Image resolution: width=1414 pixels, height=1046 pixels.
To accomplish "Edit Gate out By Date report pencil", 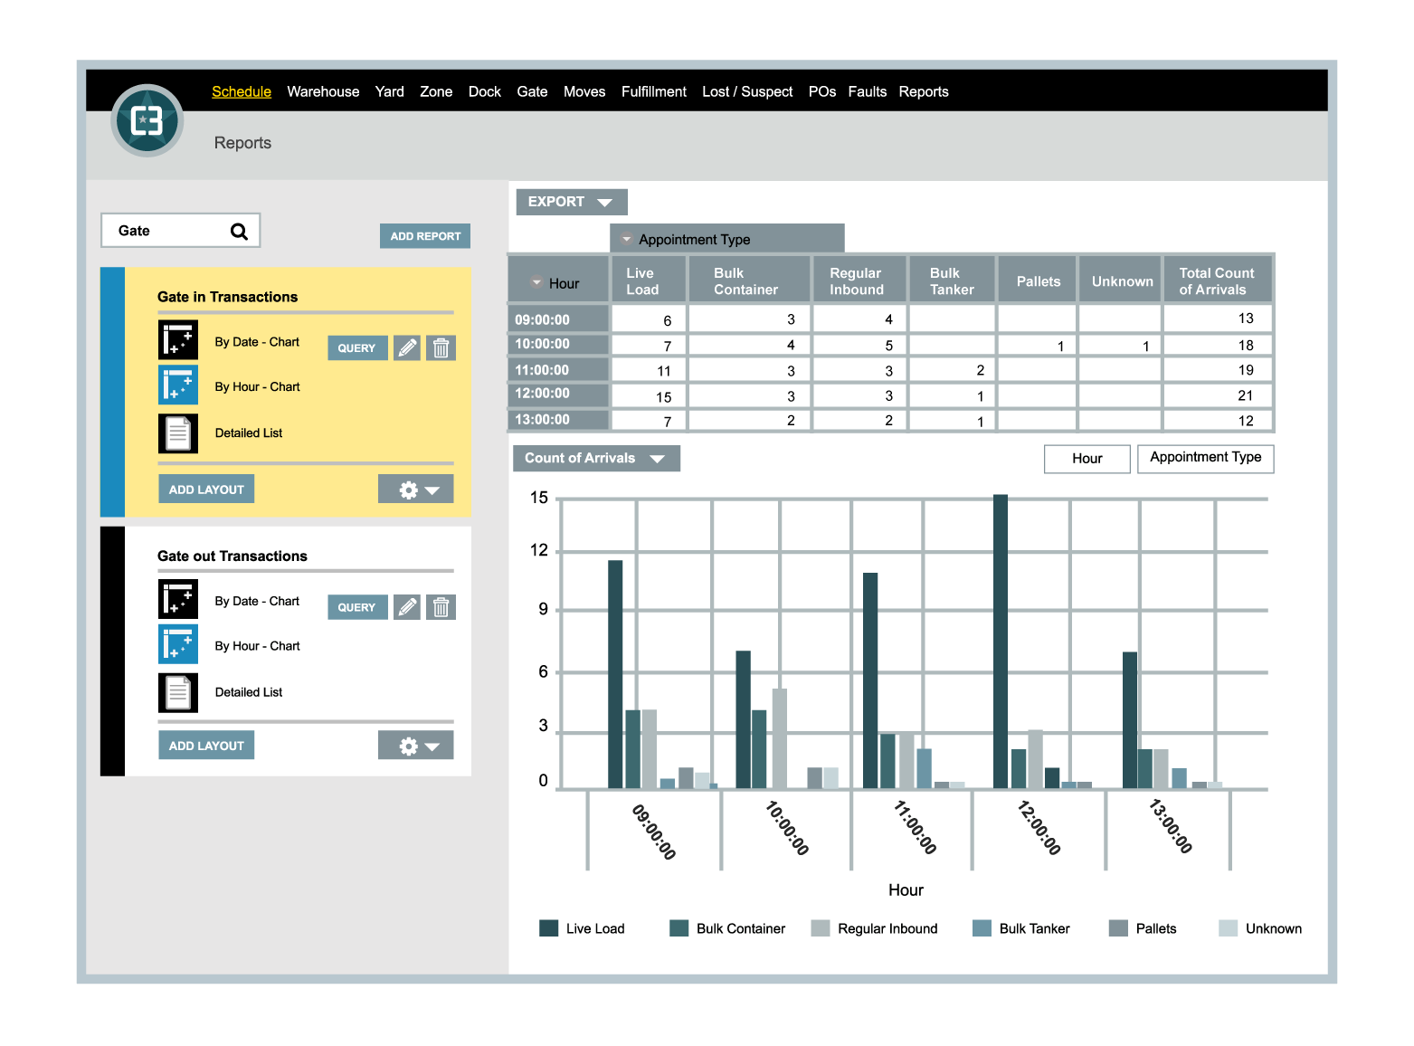I will 407,607.
